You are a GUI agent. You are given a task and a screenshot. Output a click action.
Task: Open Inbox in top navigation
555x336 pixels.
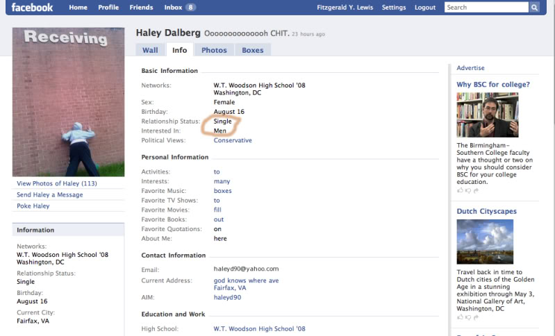(173, 8)
